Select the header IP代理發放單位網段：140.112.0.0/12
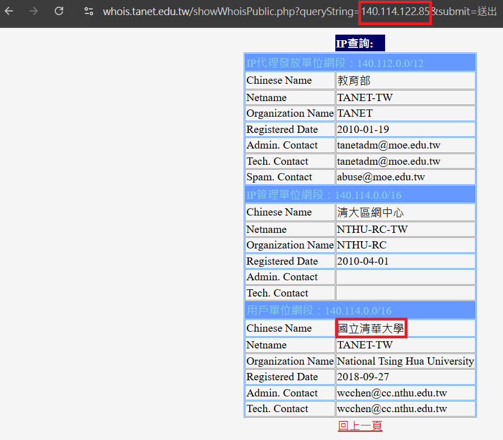This screenshot has height=440, width=503. pos(360,63)
